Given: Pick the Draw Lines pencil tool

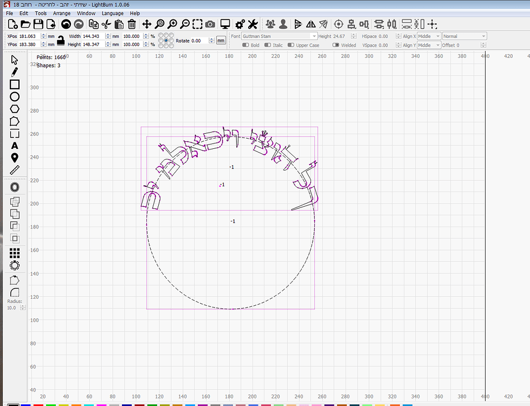Looking at the screenshot, I should tap(15, 72).
